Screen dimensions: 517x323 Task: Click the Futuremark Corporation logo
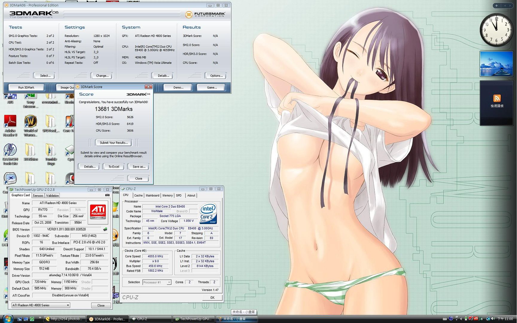(205, 14)
